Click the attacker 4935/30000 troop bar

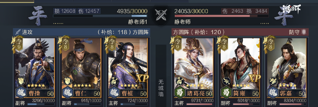tap(100, 16)
